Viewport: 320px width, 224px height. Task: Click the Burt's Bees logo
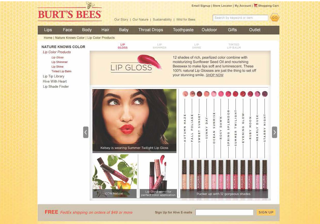70,12
